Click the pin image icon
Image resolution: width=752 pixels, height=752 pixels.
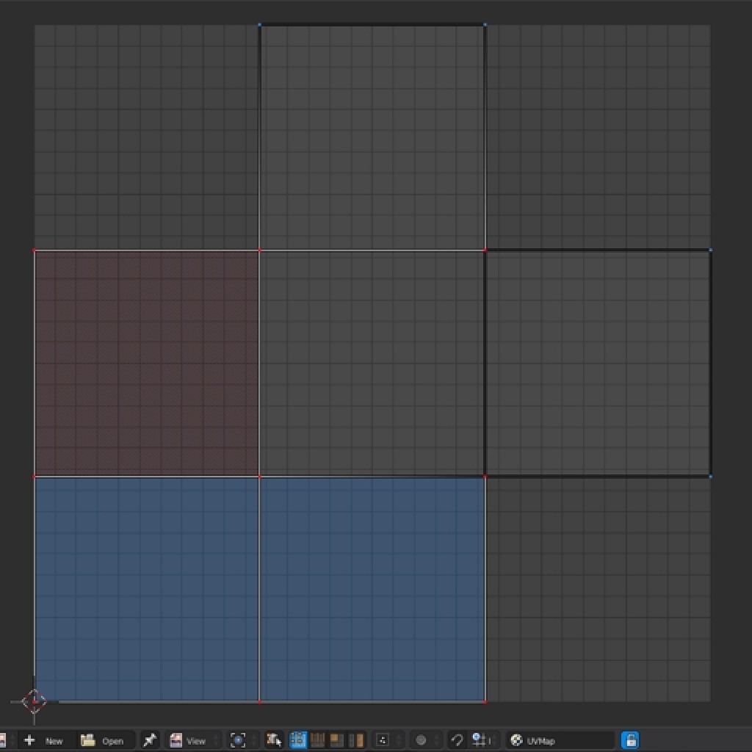click(149, 740)
